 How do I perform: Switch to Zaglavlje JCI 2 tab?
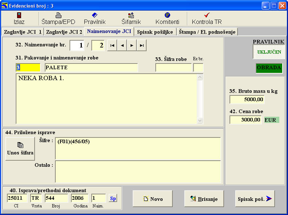point(64,32)
